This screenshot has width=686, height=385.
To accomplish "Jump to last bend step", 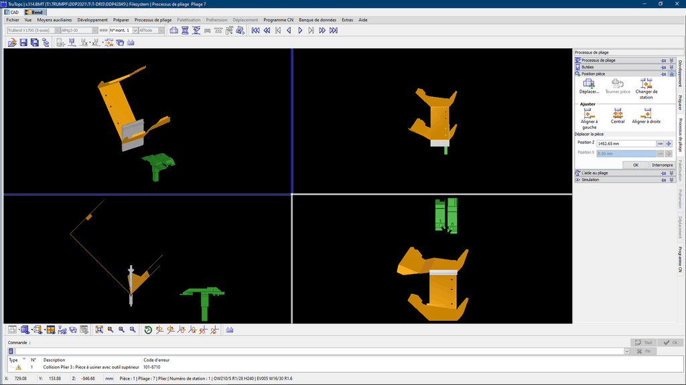I will [x=334, y=30].
